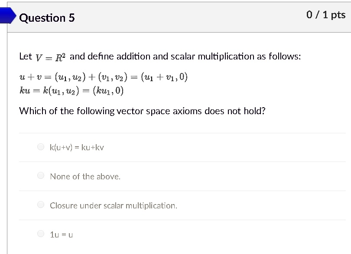The width and height of the screenshot is (351, 254).
Task: Select the radio button for k(u+v) = ku+kv
Action: coord(40,147)
